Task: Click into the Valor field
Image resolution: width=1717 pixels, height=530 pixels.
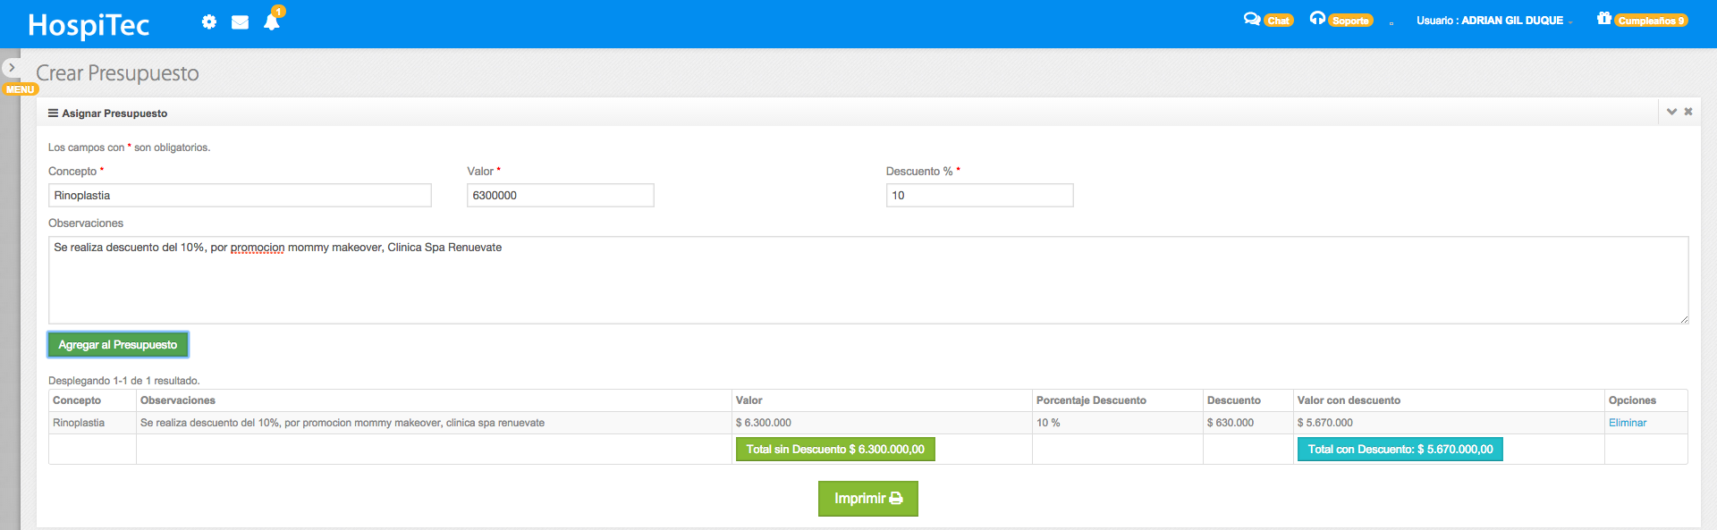Action: click(560, 196)
